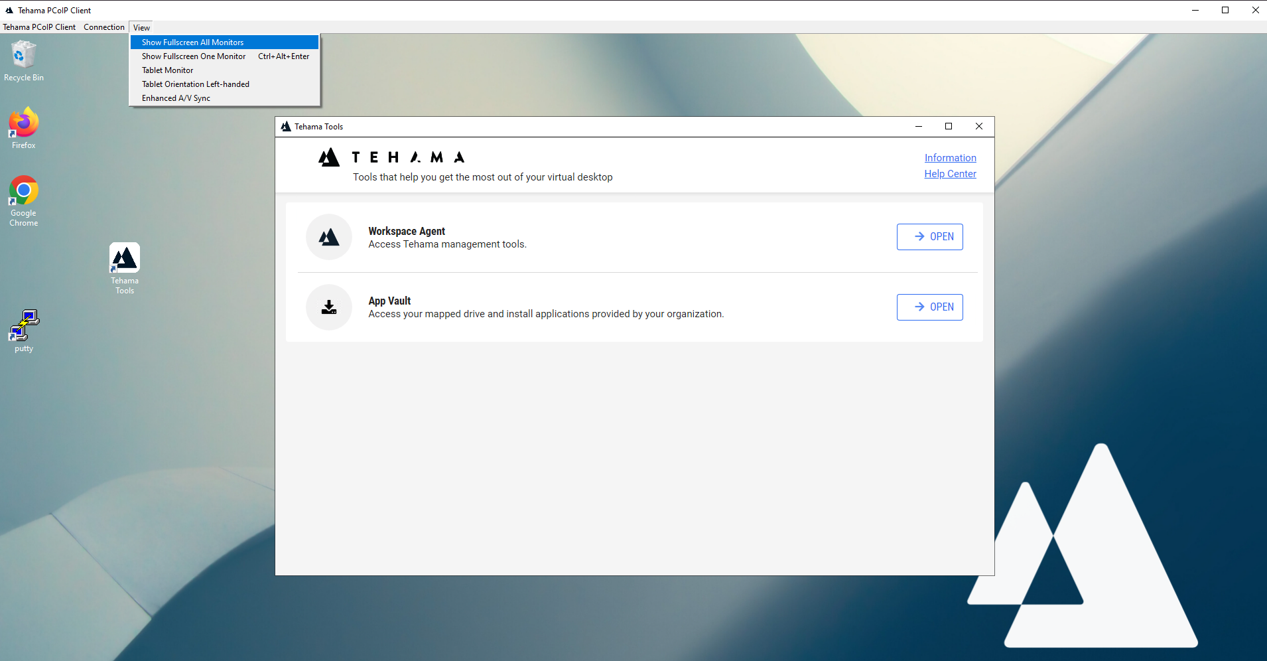Click the Workspace Agent mountain icon
Viewport: 1267px width, 661px height.
pos(329,237)
